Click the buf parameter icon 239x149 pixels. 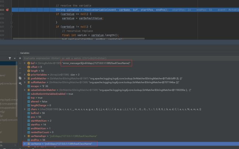click(x=29, y=63)
